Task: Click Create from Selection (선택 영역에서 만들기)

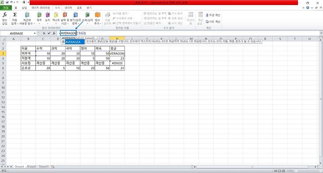Action: pos(127,23)
